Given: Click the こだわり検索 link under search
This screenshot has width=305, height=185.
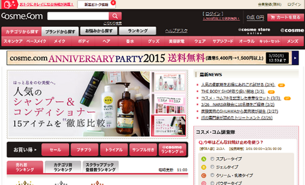Looking at the screenshot, I should pyautogui.click(x=112, y=23).
